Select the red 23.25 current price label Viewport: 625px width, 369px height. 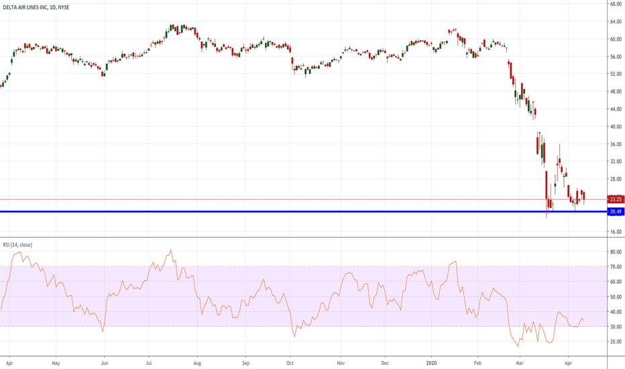616,199
